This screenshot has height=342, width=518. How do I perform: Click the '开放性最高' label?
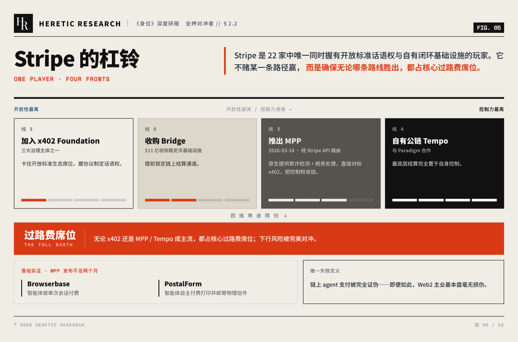(x=26, y=109)
